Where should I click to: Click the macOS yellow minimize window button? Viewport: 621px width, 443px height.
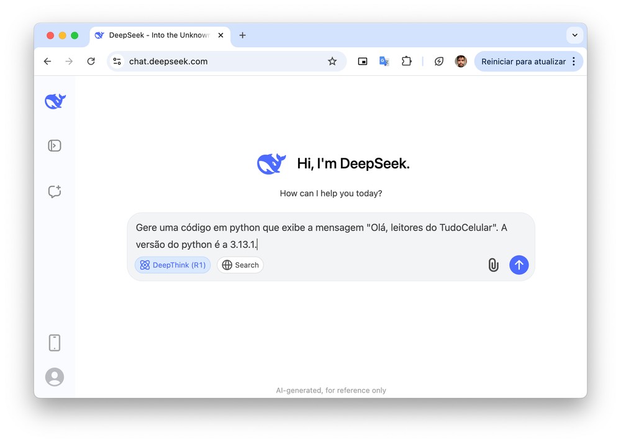tap(62, 35)
